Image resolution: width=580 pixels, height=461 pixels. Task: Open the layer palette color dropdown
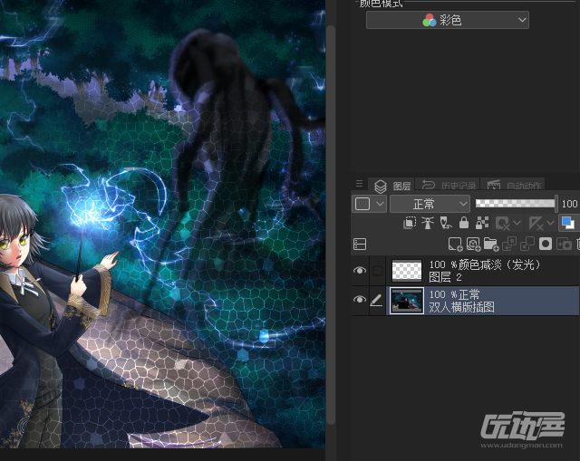point(369,204)
